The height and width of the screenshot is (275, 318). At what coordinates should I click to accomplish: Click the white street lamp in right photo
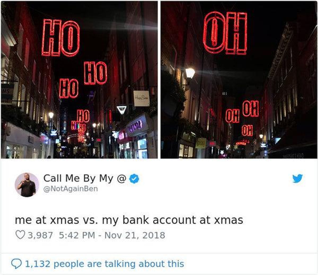pos(190,73)
